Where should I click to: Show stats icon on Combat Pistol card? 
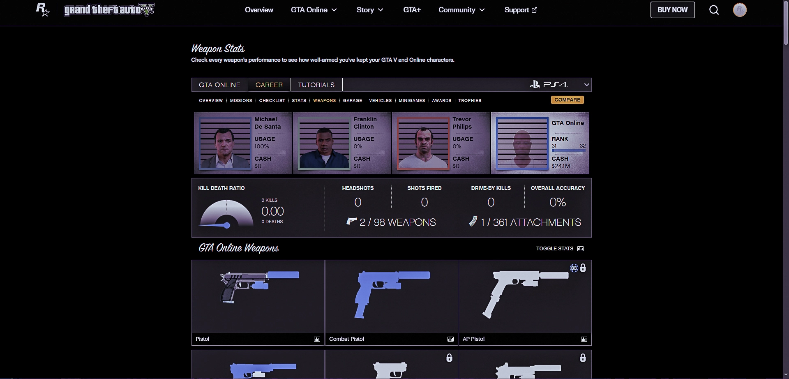(450, 339)
